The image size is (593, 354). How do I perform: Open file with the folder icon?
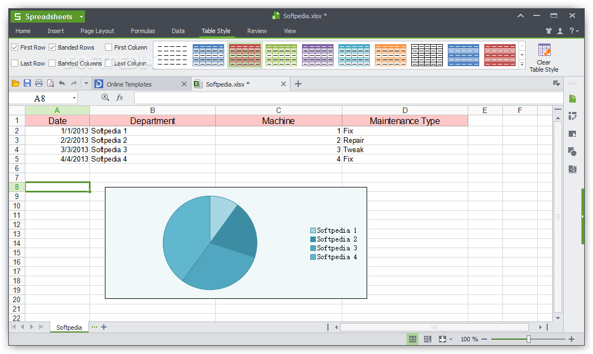[x=15, y=83]
